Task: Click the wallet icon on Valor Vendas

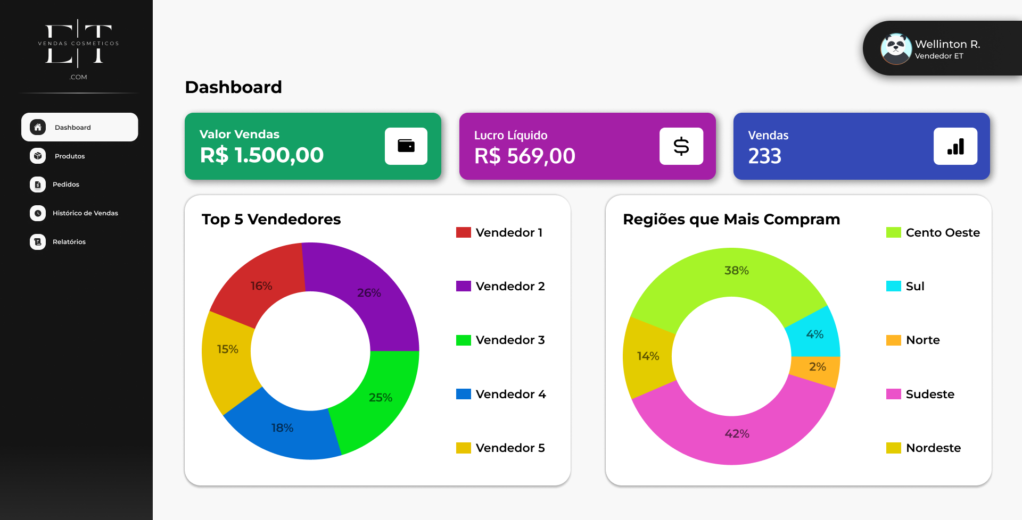Action: pos(406,146)
